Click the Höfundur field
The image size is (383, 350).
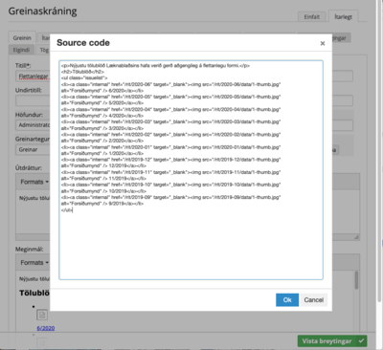click(33, 125)
